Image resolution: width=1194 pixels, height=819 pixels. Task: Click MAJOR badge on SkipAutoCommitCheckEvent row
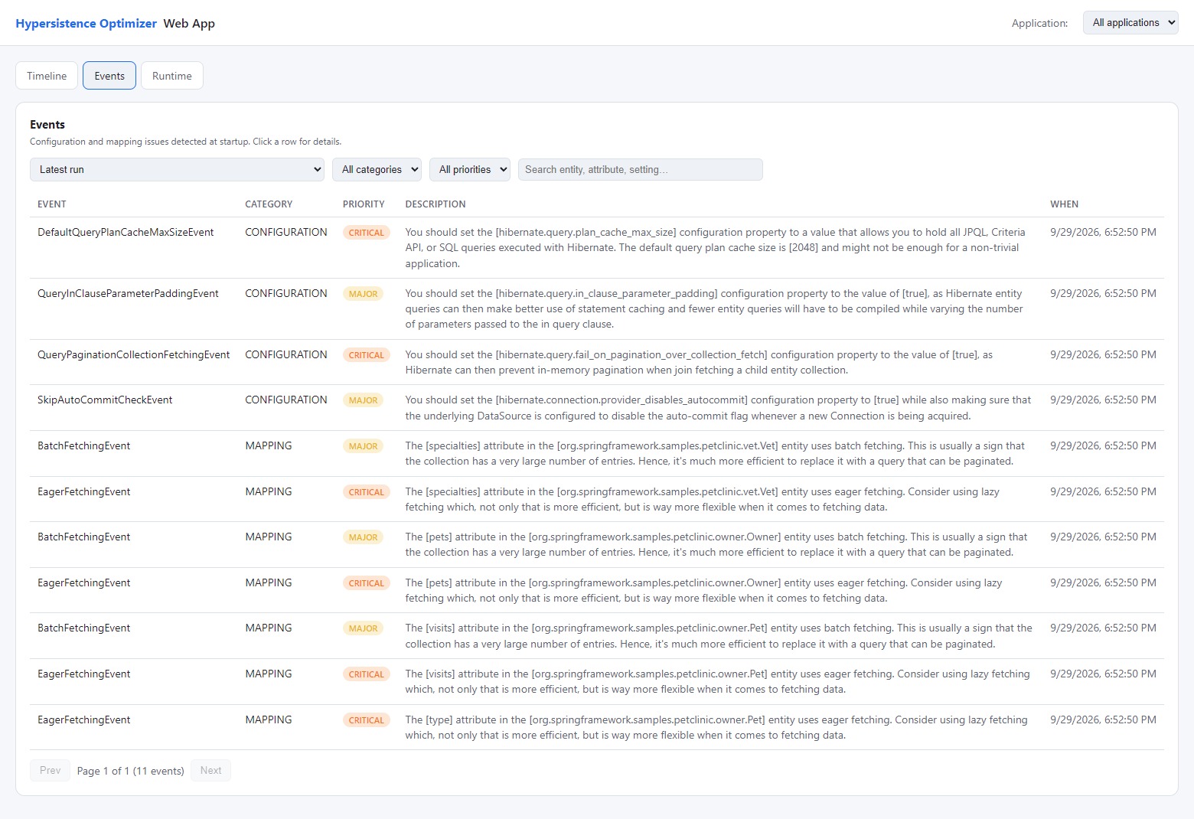coord(364,400)
